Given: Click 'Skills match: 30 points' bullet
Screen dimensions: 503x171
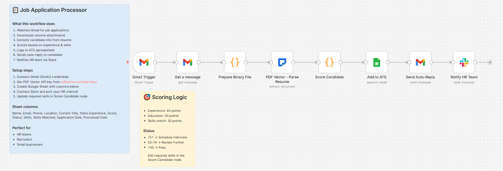Looking at the screenshot, I should tap(165, 121).
